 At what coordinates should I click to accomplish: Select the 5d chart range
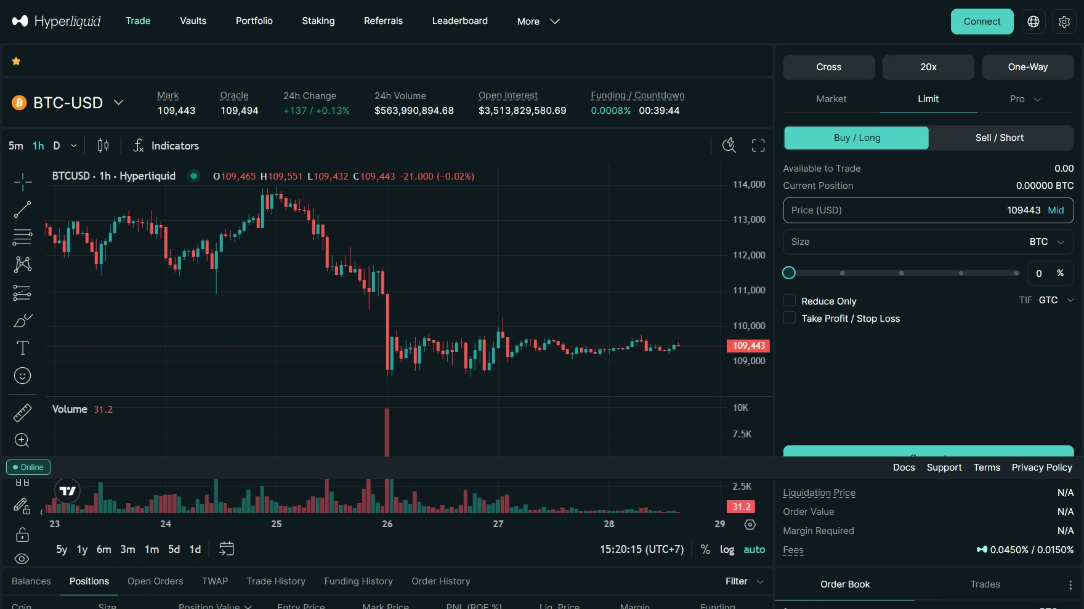point(174,549)
